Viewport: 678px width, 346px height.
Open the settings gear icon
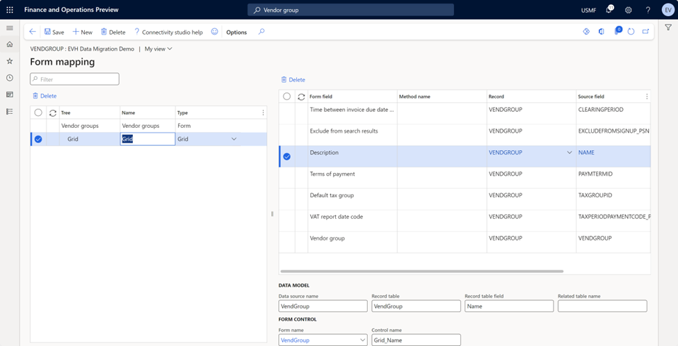(x=628, y=10)
